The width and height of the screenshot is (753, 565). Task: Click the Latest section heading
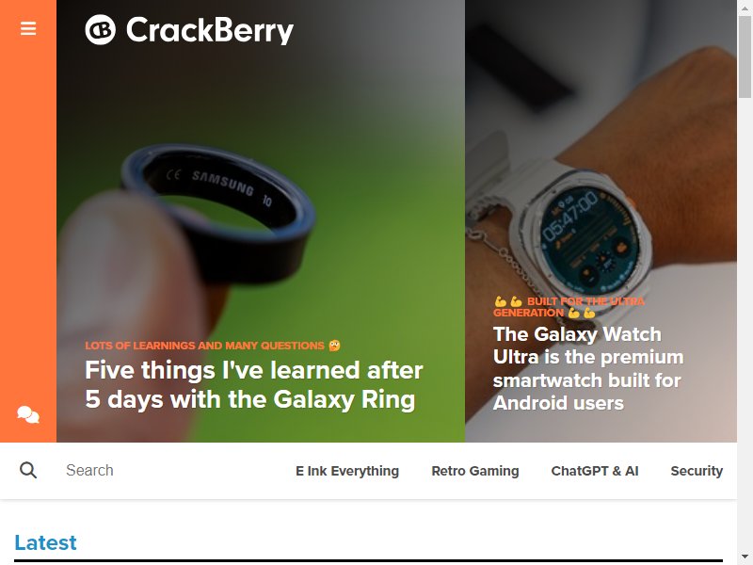(45, 542)
